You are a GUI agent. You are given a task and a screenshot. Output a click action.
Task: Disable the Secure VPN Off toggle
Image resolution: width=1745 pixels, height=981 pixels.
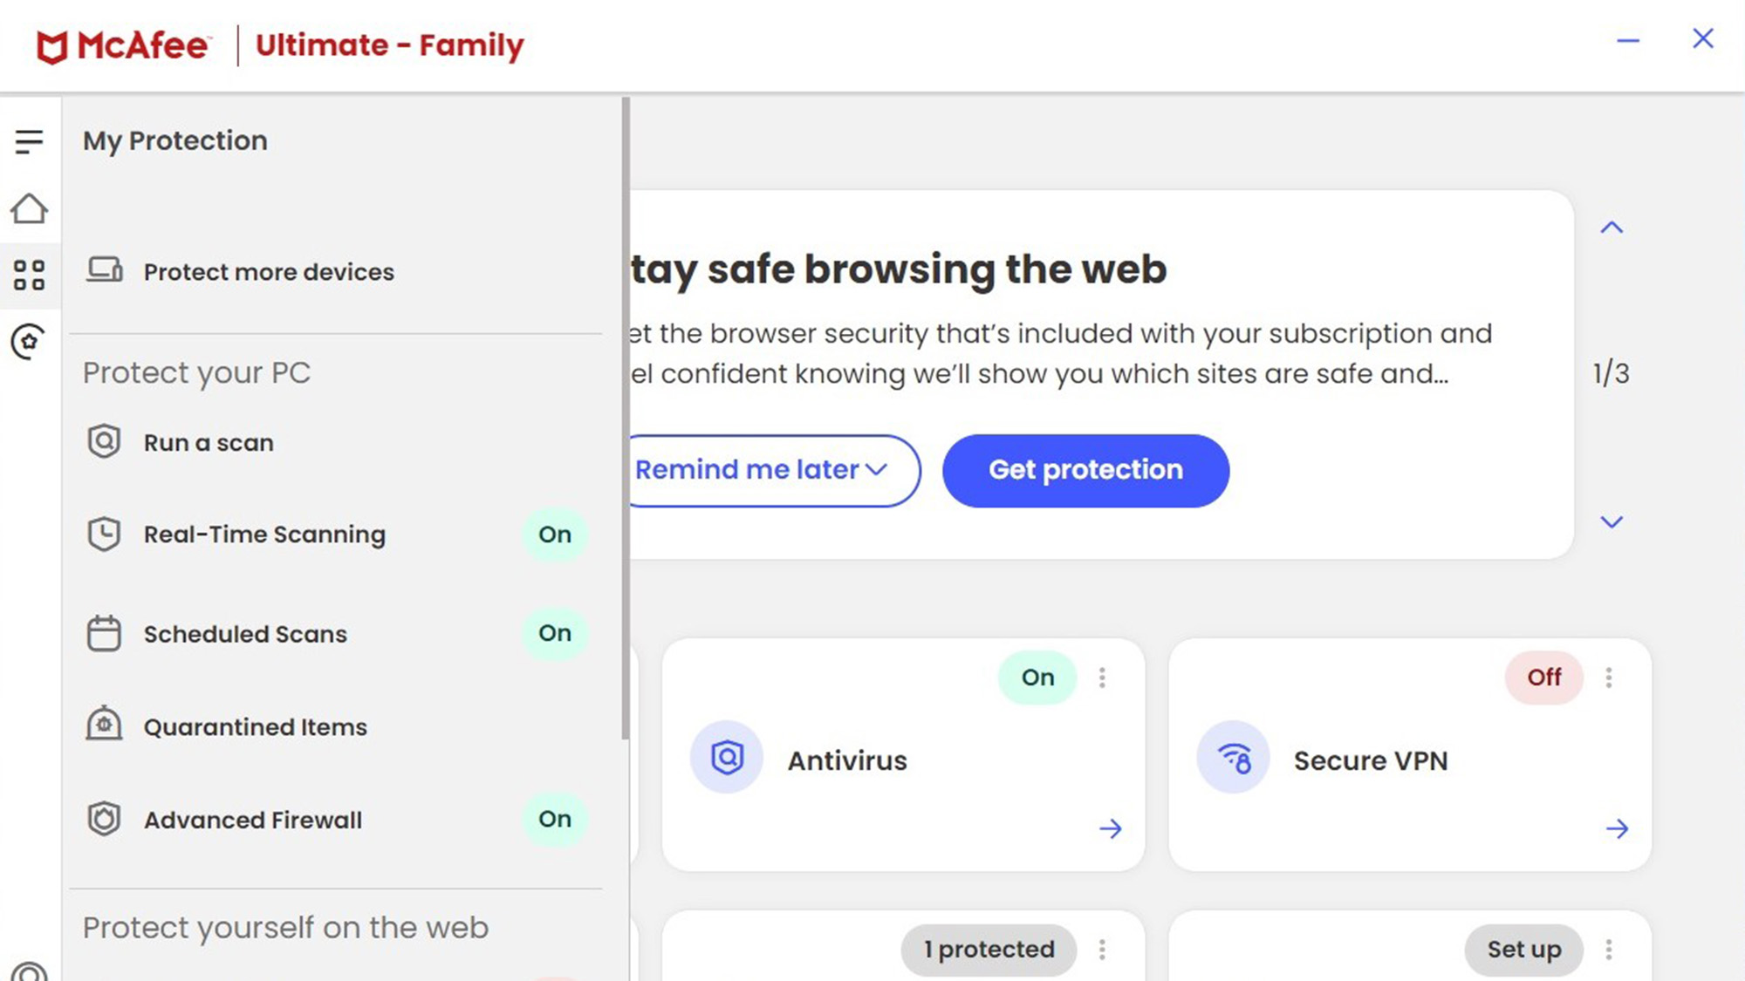click(1543, 677)
